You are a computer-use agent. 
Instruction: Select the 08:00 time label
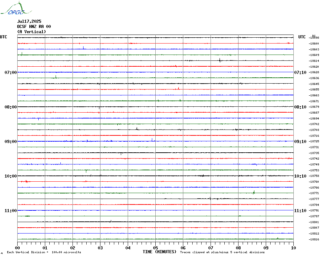11,107
